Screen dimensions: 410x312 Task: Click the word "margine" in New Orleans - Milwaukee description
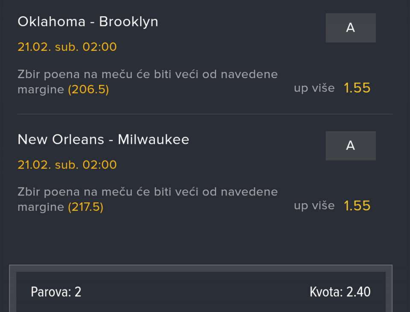tap(41, 208)
